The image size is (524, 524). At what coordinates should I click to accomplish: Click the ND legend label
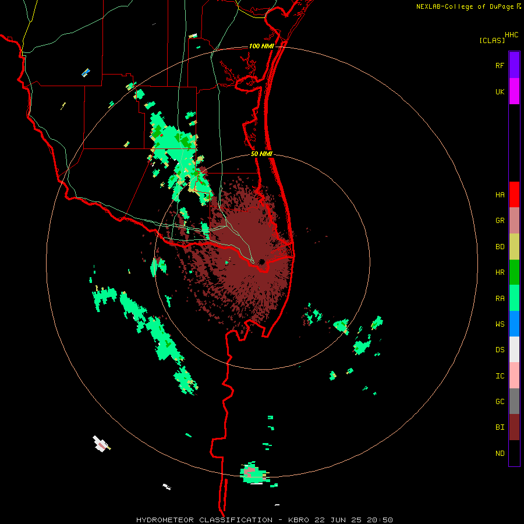tap(500, 454)
